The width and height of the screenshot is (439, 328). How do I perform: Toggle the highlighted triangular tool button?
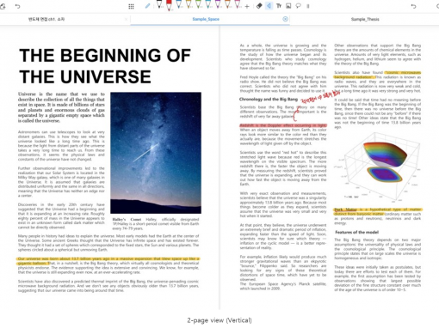coord(269,6)
